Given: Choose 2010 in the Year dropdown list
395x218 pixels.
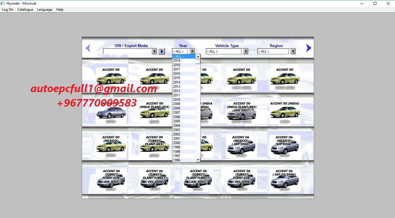Looking at the screenshot, I should [x=184, y=100].
